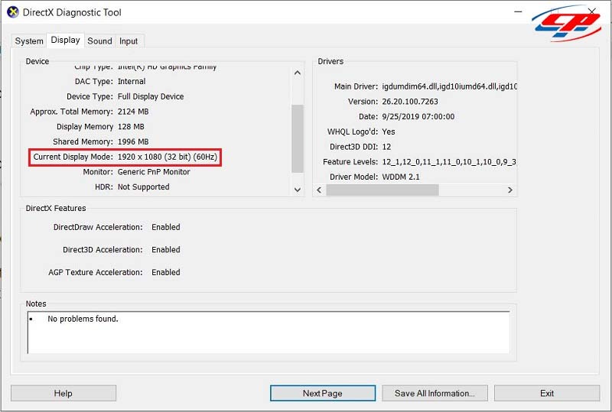This screenshot has height=412, width=612.
Task: Click the Device list scroll up arrow
Action: click(x=298, y=73)
